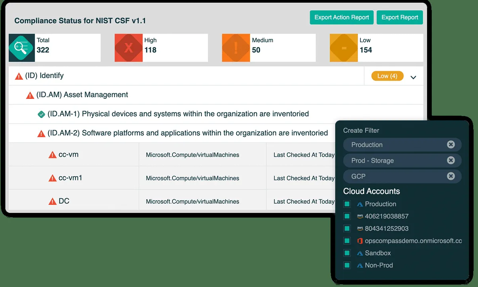Screen dimensions: 478x287
Task: Open the cc-vm1 resource row
Action: (71, 178)
